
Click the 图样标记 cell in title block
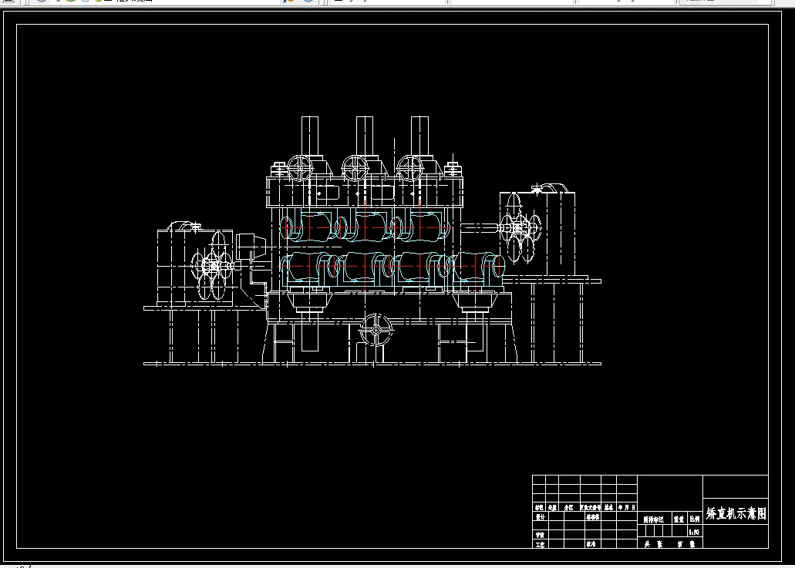click(x=654, y=519)
